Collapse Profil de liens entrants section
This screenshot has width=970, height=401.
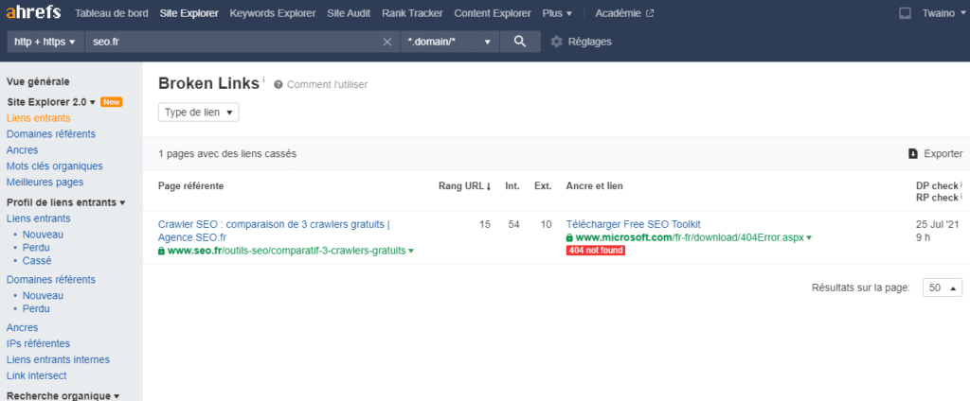pos(65,202)
